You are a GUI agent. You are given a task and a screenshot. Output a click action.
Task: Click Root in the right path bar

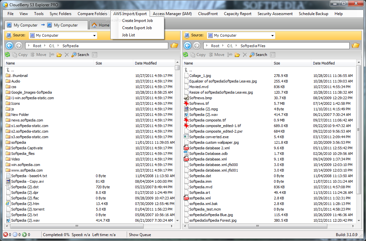tap(215, 46)
